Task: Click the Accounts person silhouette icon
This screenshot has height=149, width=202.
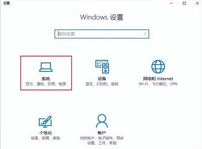Action: pyautogui.click(x=102, y=121)
